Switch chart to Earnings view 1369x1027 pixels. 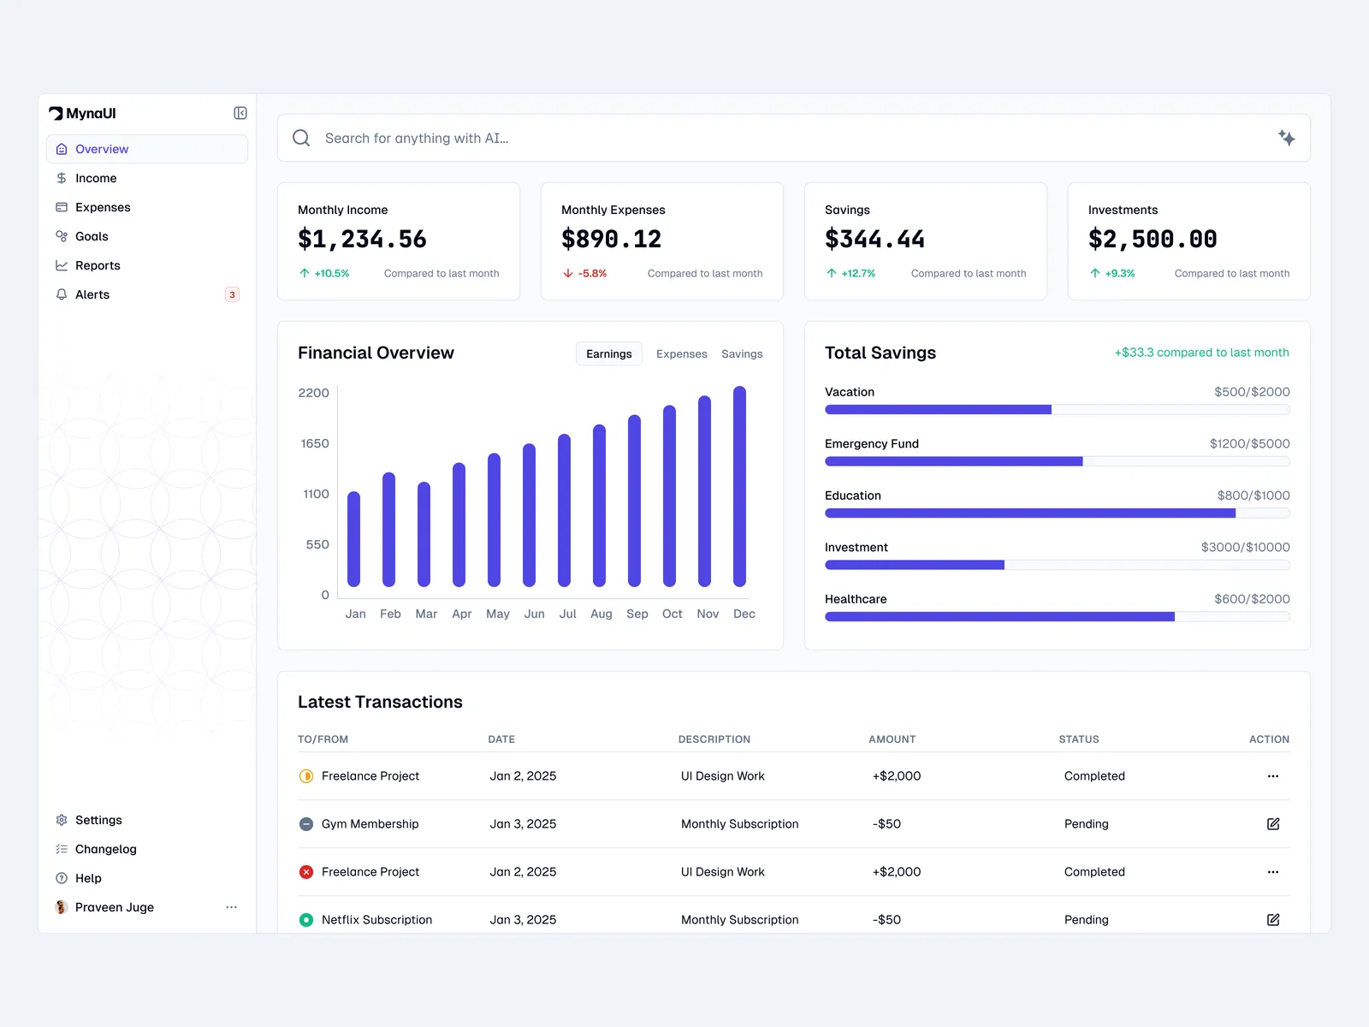click(608, 353)
